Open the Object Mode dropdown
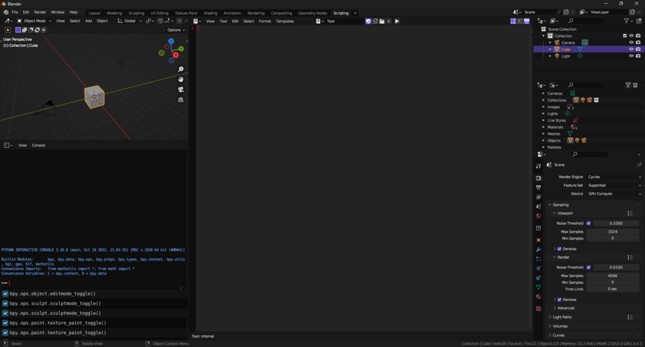 pos(34,21)
